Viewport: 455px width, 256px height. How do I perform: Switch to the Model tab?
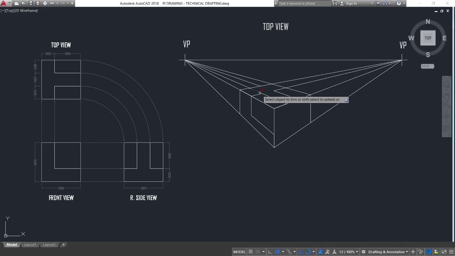[12, 245]
